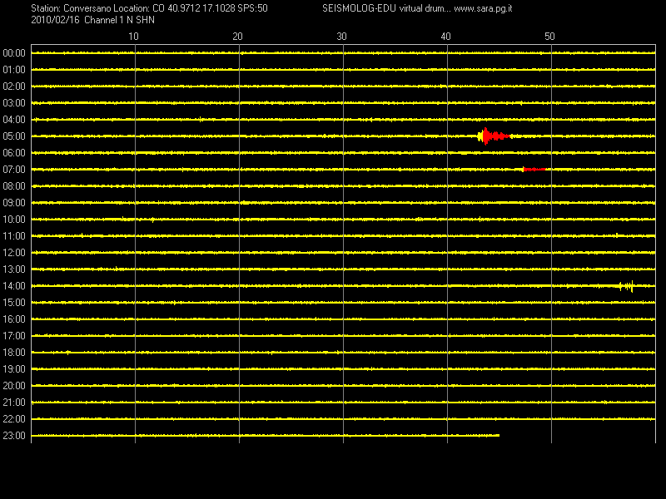Open the www.sara.pg.it link text
This screenshot has height=499, width=666.
(x=483, y=8)
